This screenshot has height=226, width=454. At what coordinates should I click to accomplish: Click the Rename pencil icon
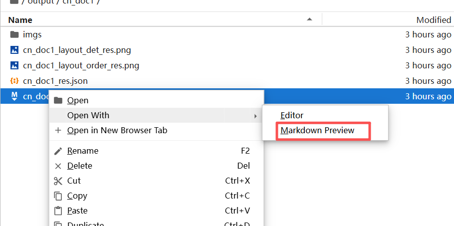tap(58, 151)
